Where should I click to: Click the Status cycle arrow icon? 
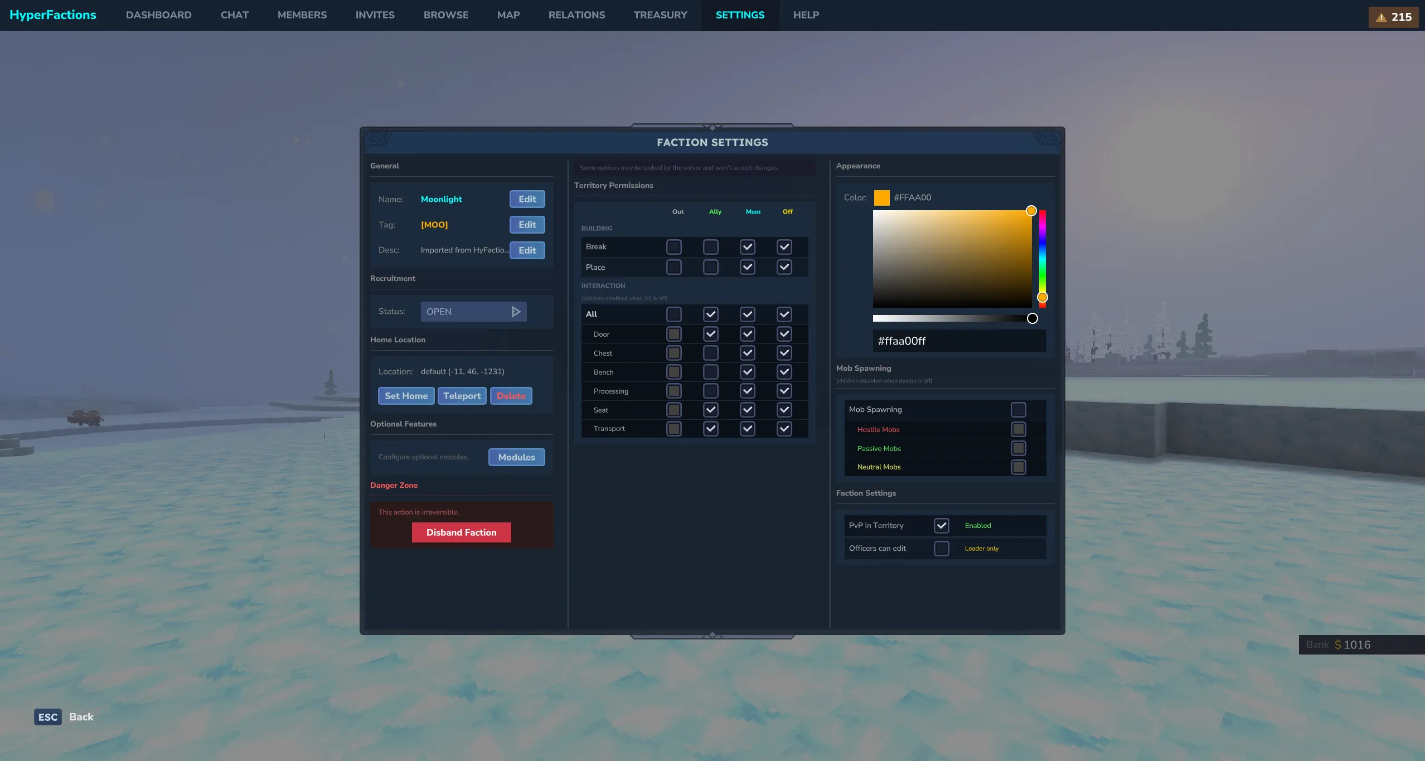coord(516,312)
